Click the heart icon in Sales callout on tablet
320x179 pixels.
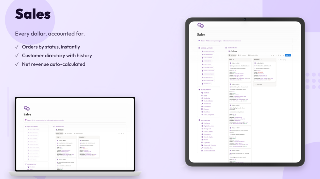199,41
